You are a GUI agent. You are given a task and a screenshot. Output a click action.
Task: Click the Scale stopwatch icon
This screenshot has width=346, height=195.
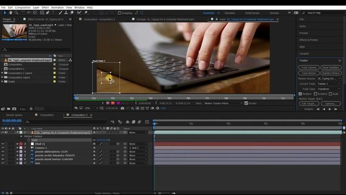[x=29, y=140]
